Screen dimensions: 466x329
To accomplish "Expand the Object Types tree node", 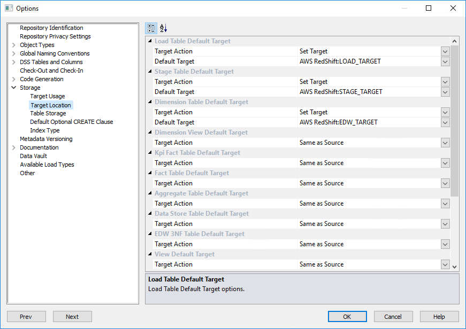I will point(13,45).
